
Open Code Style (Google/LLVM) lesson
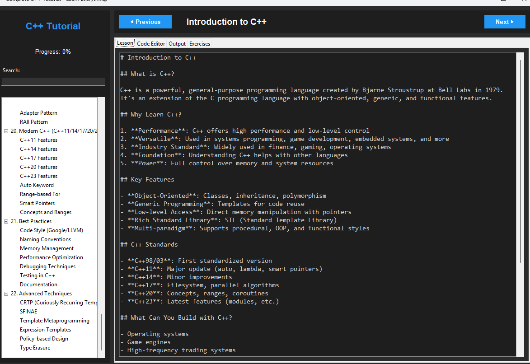coord(52,230)
